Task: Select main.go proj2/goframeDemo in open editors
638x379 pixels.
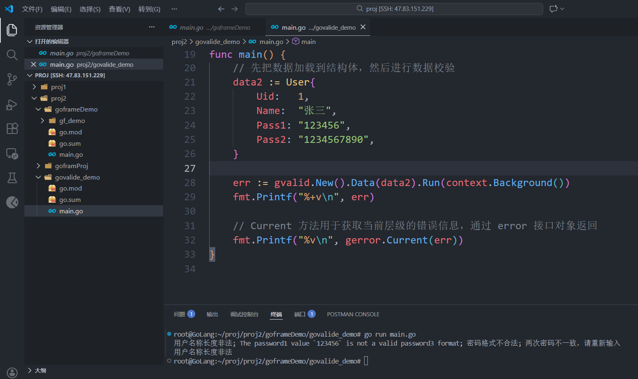Action: (94, 53)
